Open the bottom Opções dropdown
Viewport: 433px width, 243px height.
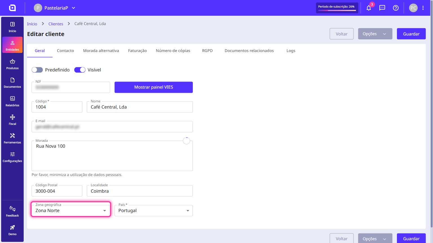point(375,238)
